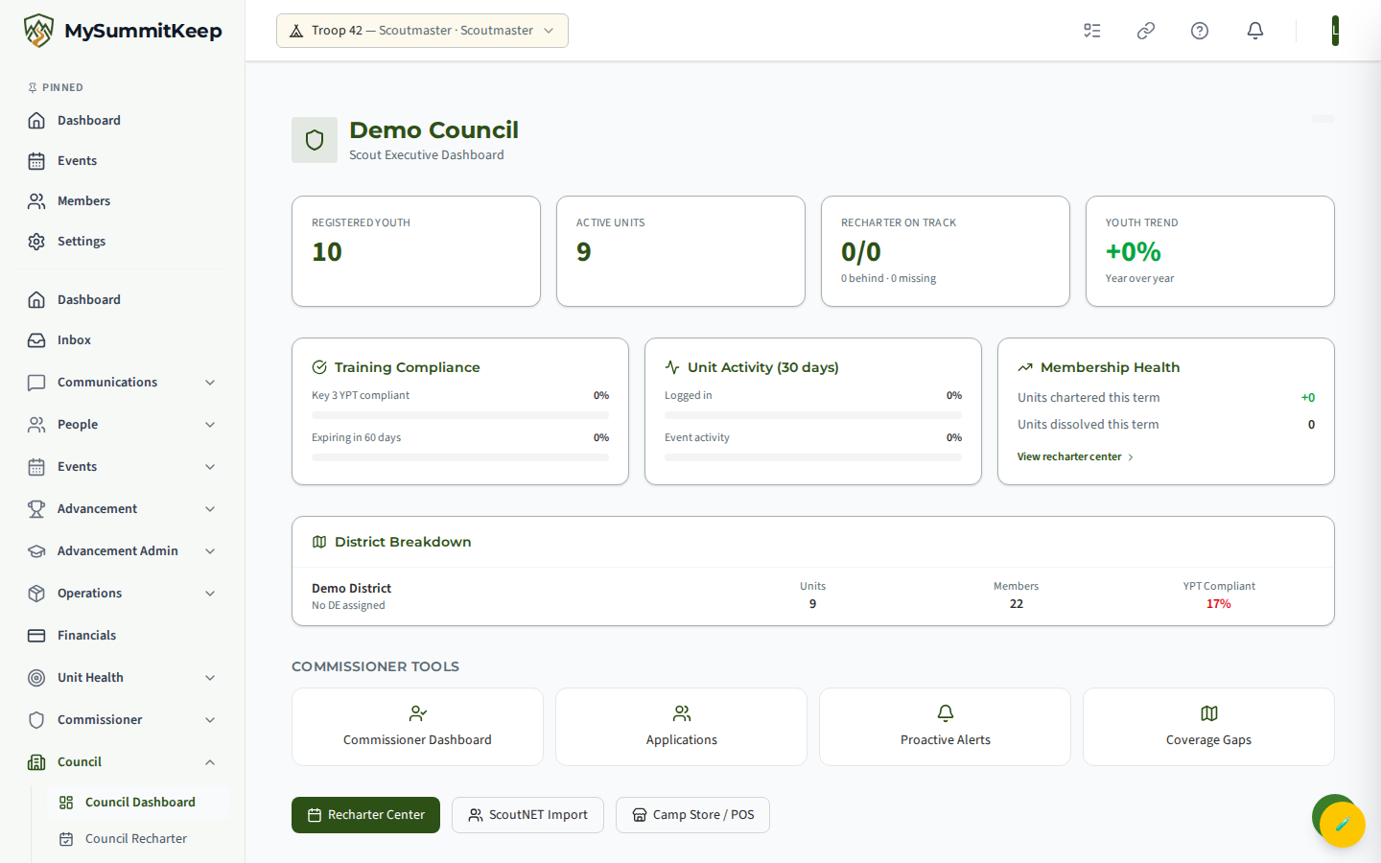Click the Units dissolved this term text
The width and height of the screenshot is (1381, 863).
[x=1088, y=425]
